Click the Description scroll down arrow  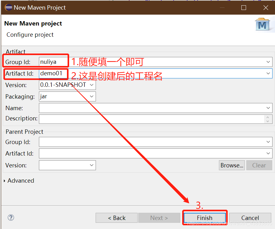tap(268, 121)
